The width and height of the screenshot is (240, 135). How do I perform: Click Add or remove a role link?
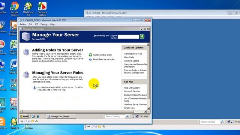(102, 55)
